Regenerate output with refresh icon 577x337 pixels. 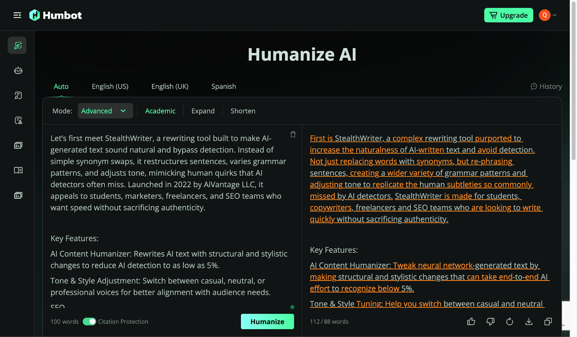click(510, 321)
